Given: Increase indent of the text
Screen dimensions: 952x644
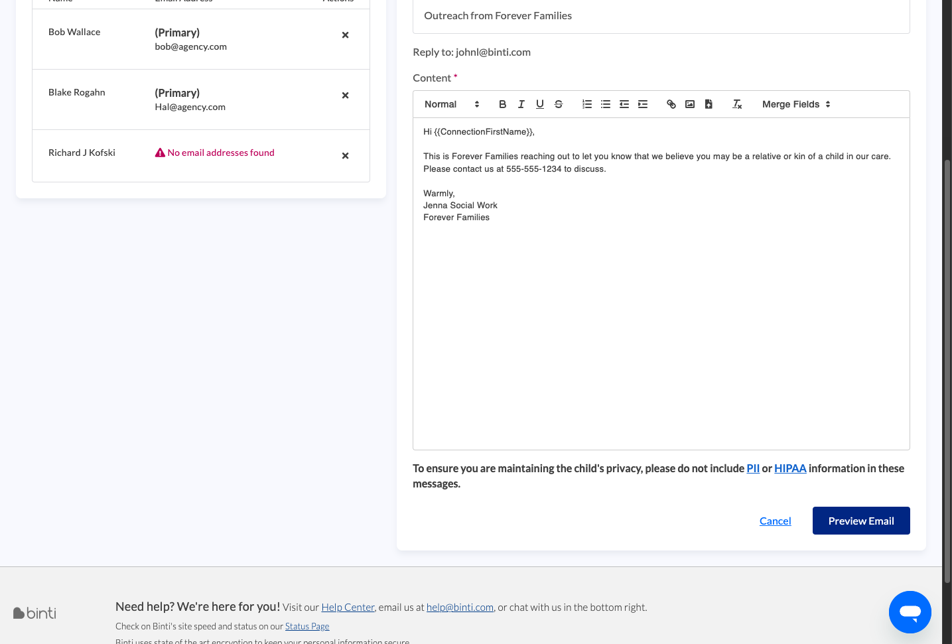Looking at the screenshot, I should point(643,104).
